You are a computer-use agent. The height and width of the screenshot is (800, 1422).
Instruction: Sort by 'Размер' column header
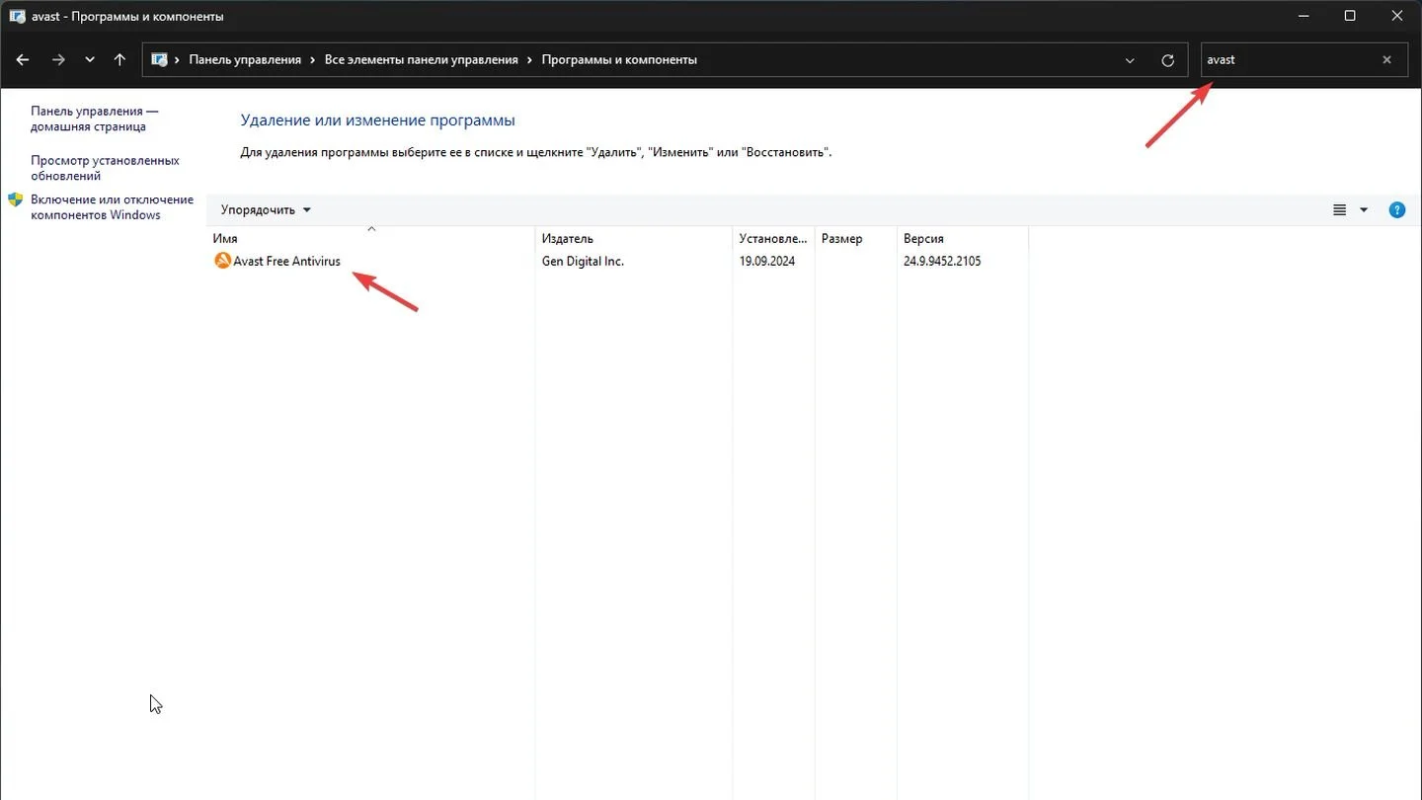pos(855,238)
